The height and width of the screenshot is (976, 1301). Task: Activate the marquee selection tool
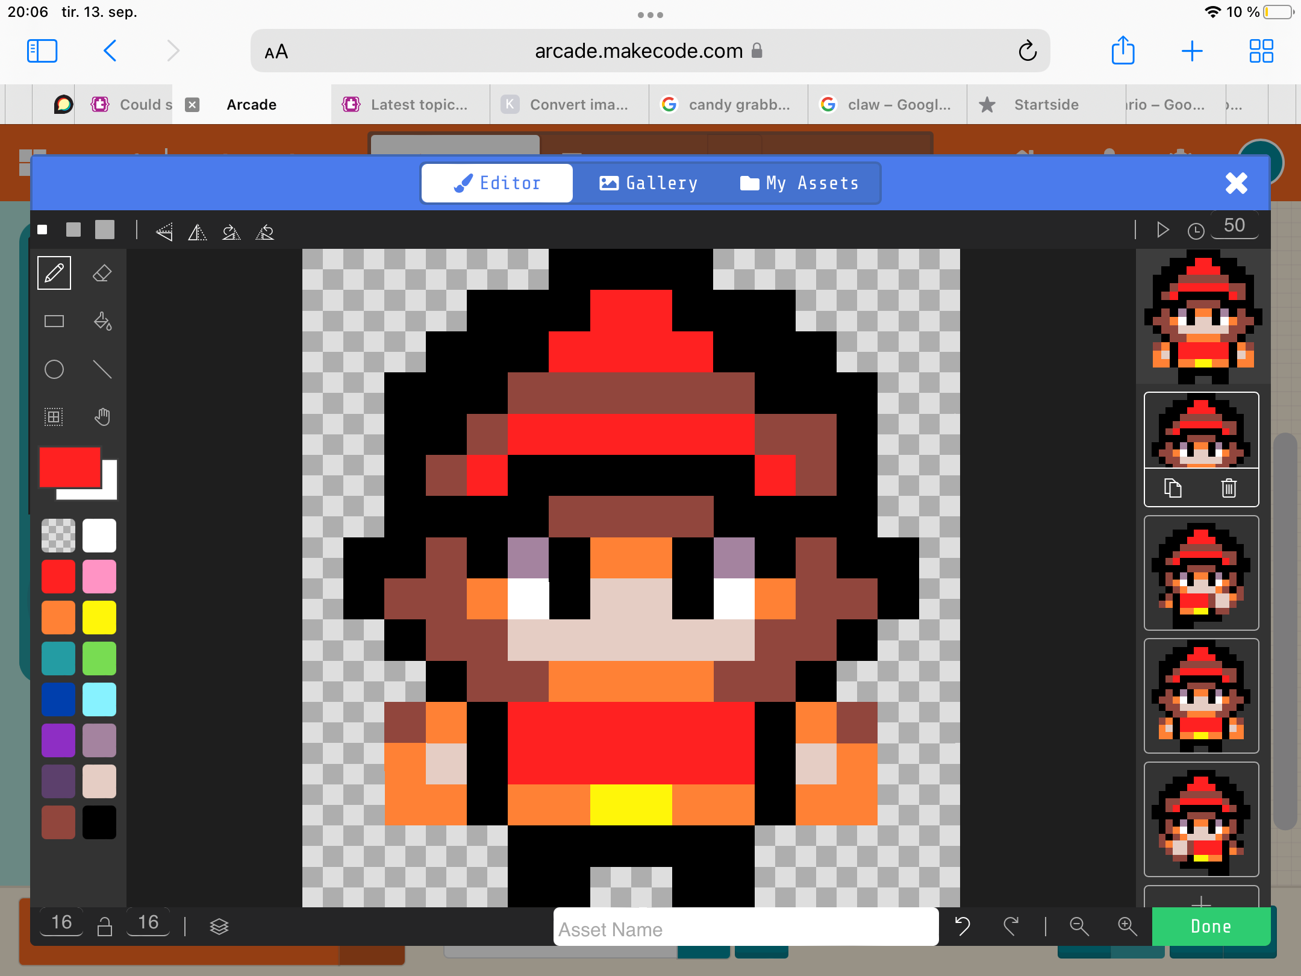[x=54, y=417]
